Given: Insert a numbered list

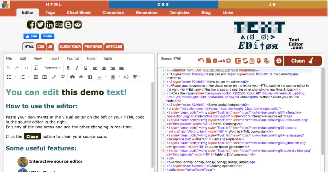Looking at the screenshot, I should 23,77.
